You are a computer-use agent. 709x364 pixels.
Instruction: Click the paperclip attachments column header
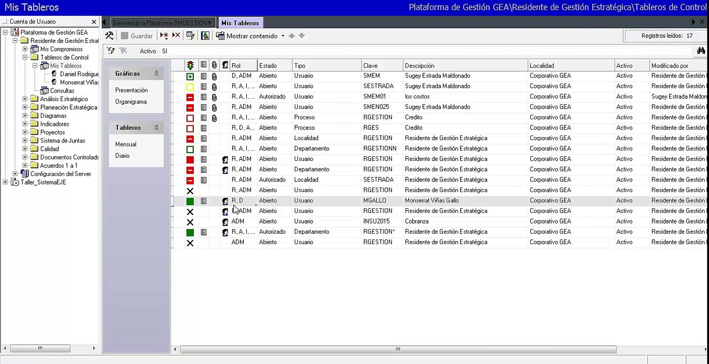pos(214,66)
